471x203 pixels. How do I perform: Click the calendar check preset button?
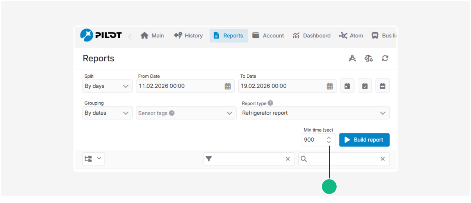[x=365, y=86]
